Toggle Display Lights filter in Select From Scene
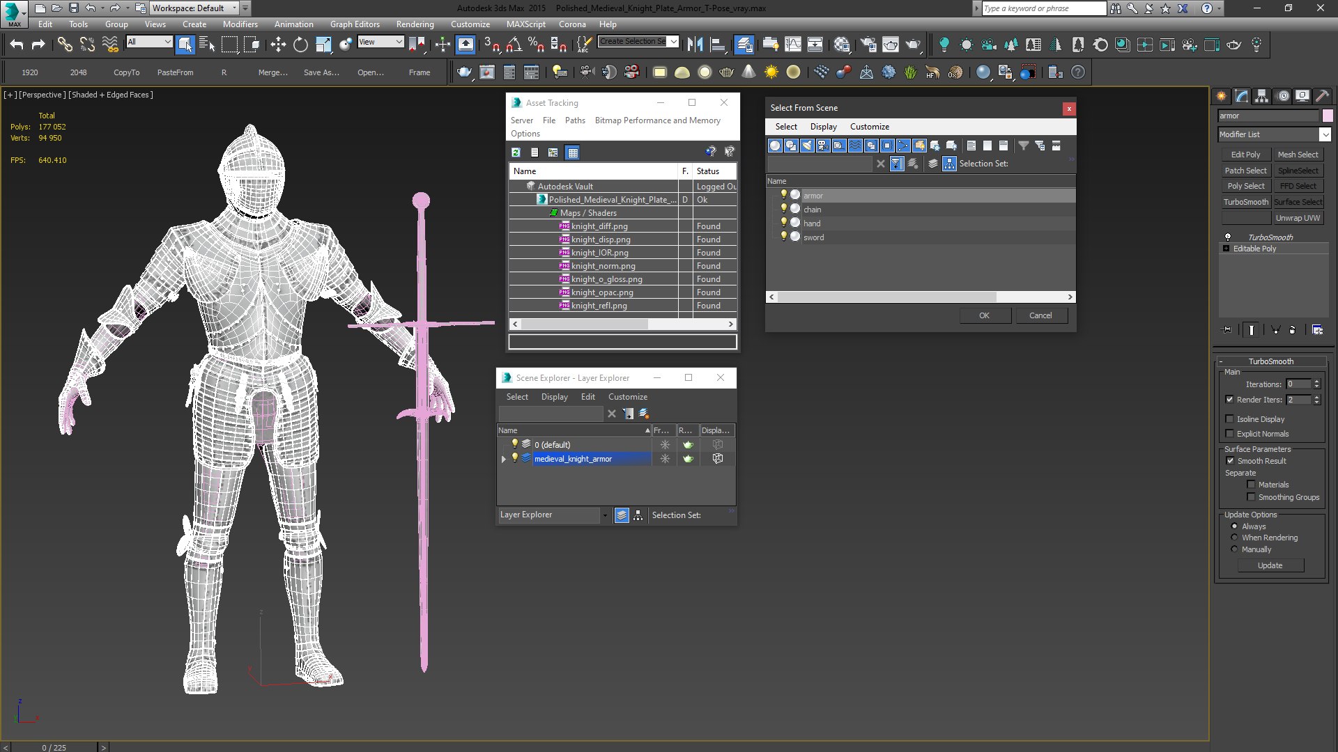1338x752 pixels. click(x=806, y=146)
